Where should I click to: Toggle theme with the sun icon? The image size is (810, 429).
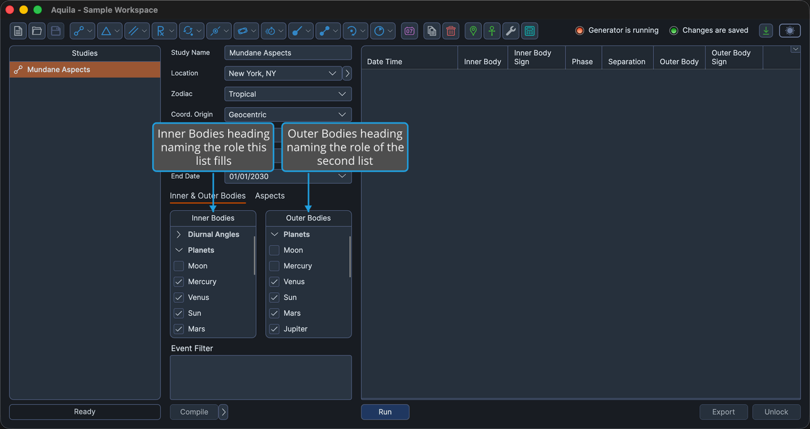pyautogui.click(x=790, y=31)
